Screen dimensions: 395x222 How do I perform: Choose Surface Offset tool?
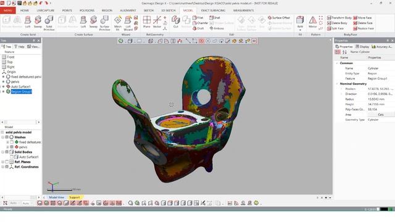[279, 18]
